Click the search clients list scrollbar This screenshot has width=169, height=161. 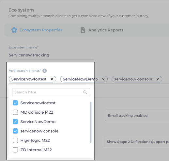click(x=91, y=122)
